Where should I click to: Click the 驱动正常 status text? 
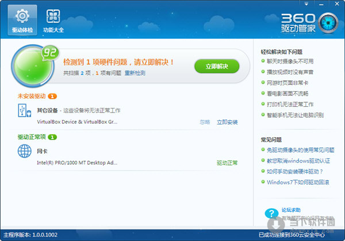pos(227,163)
